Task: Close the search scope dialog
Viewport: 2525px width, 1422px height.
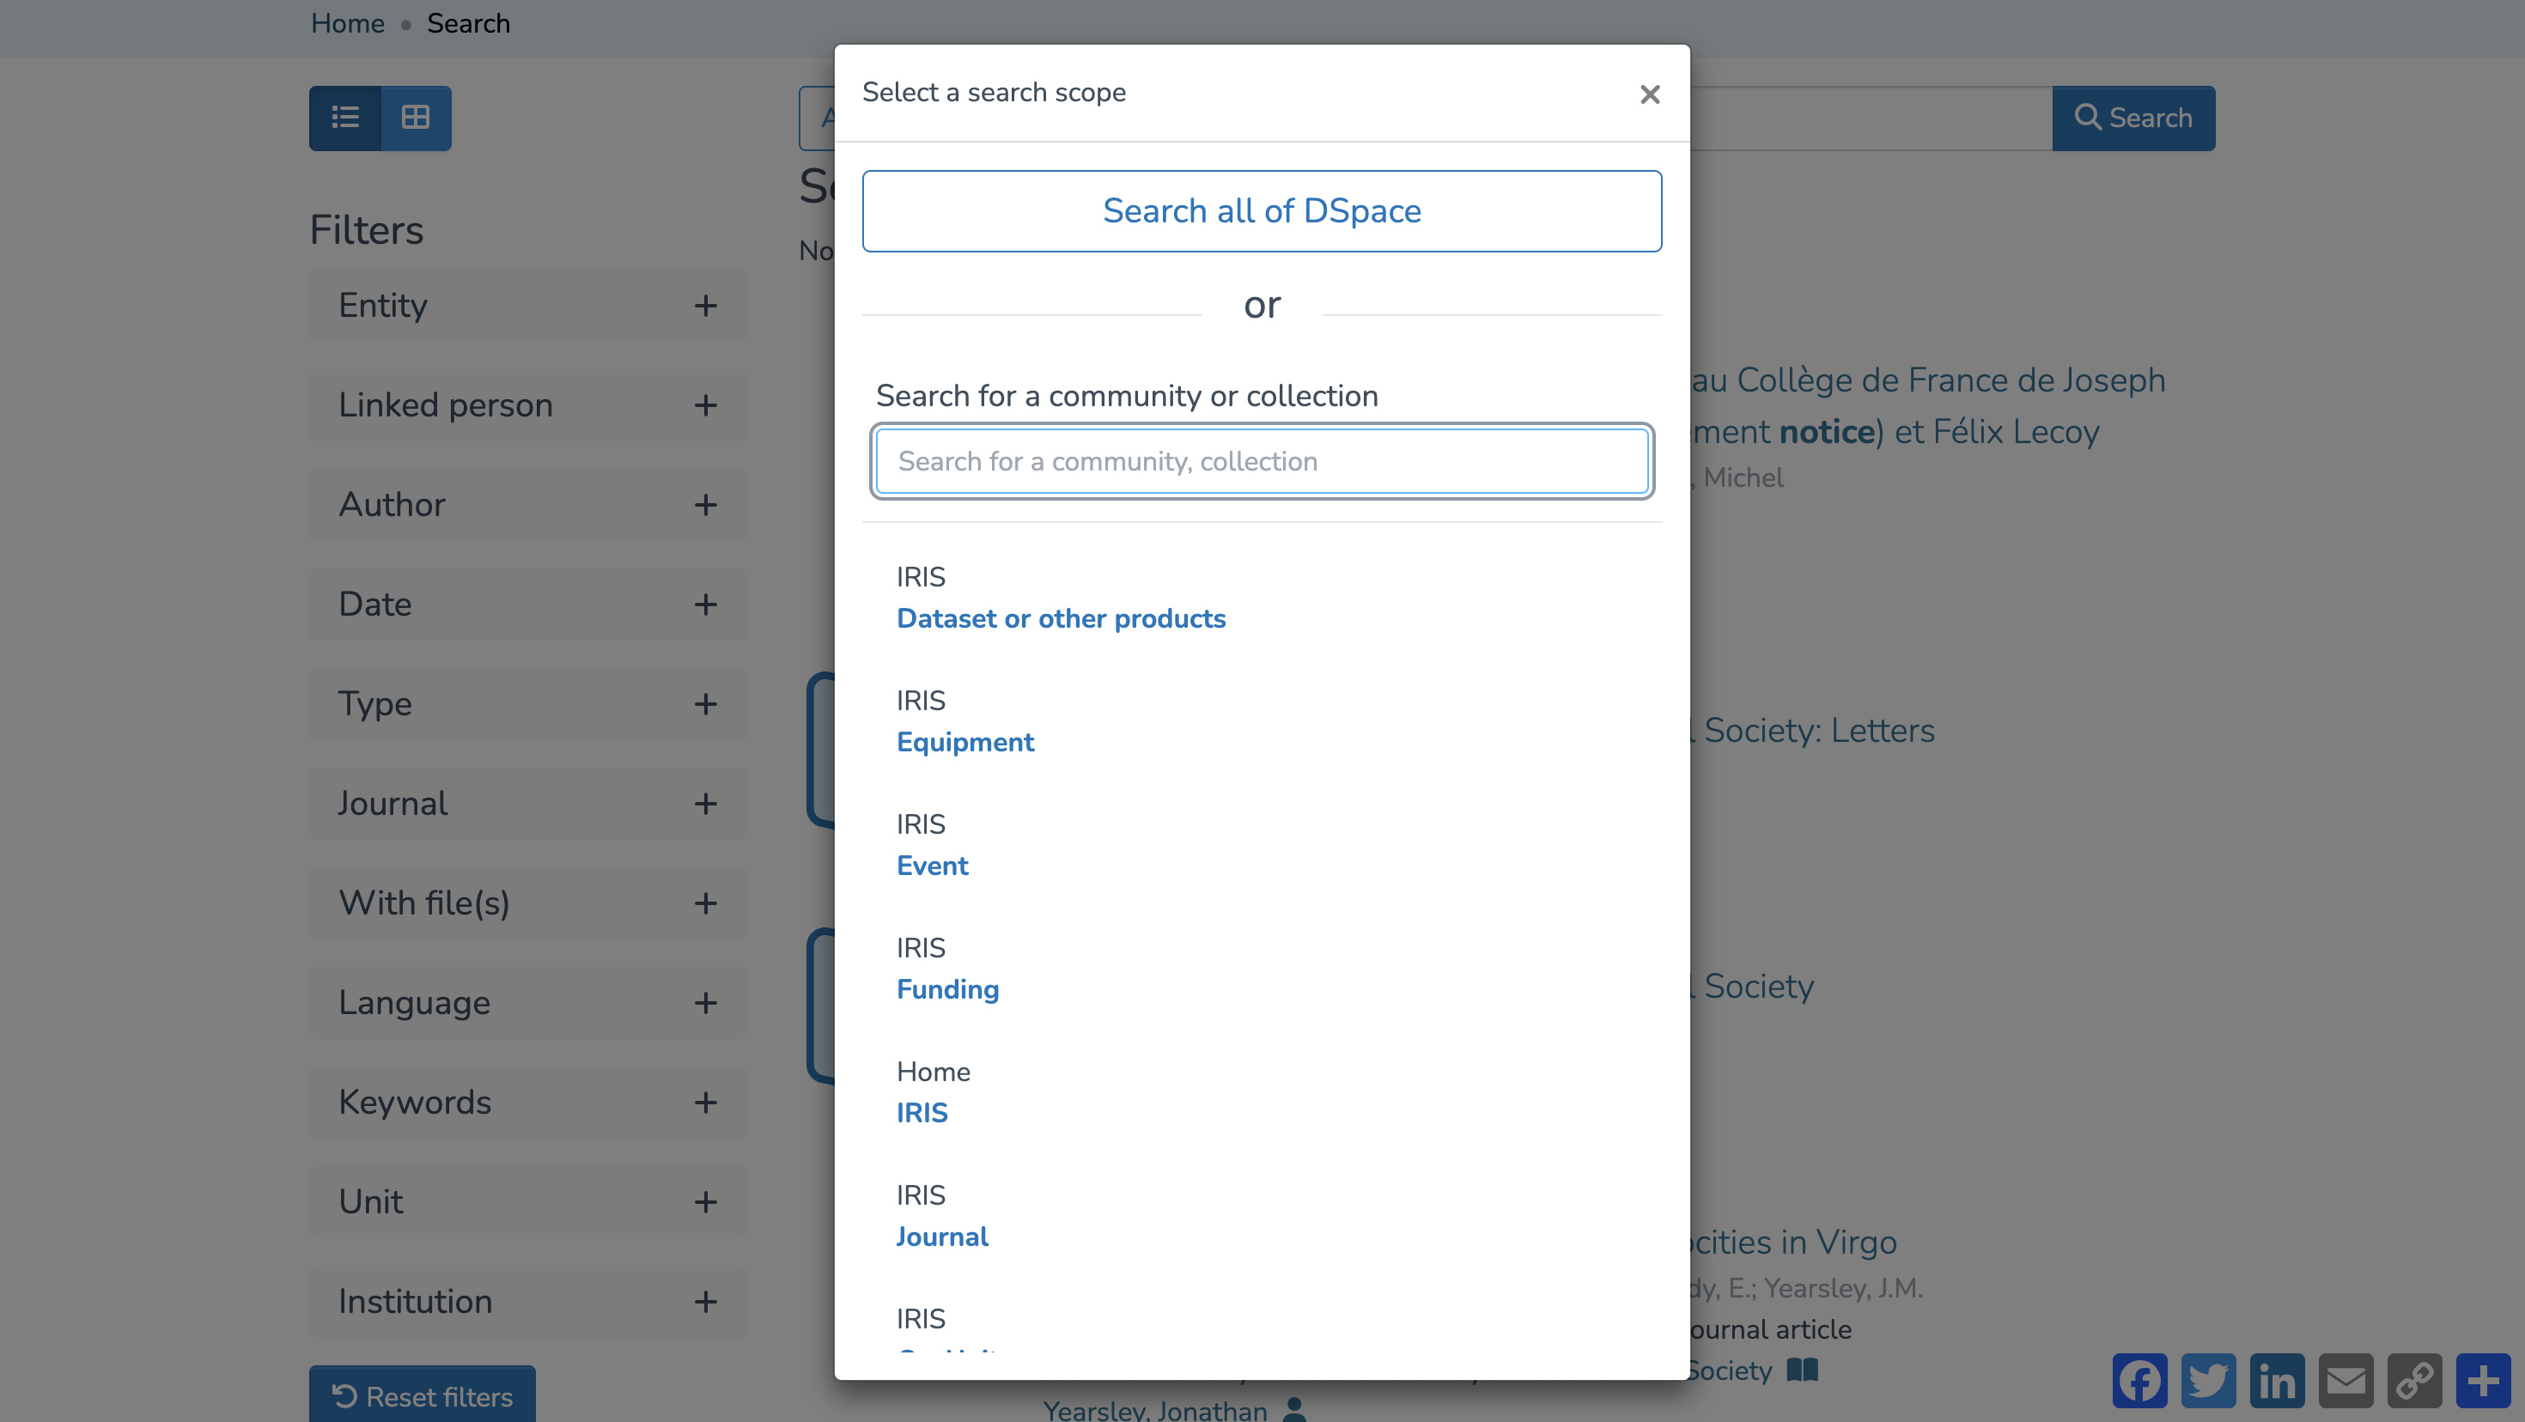Action: [1650, 94]
